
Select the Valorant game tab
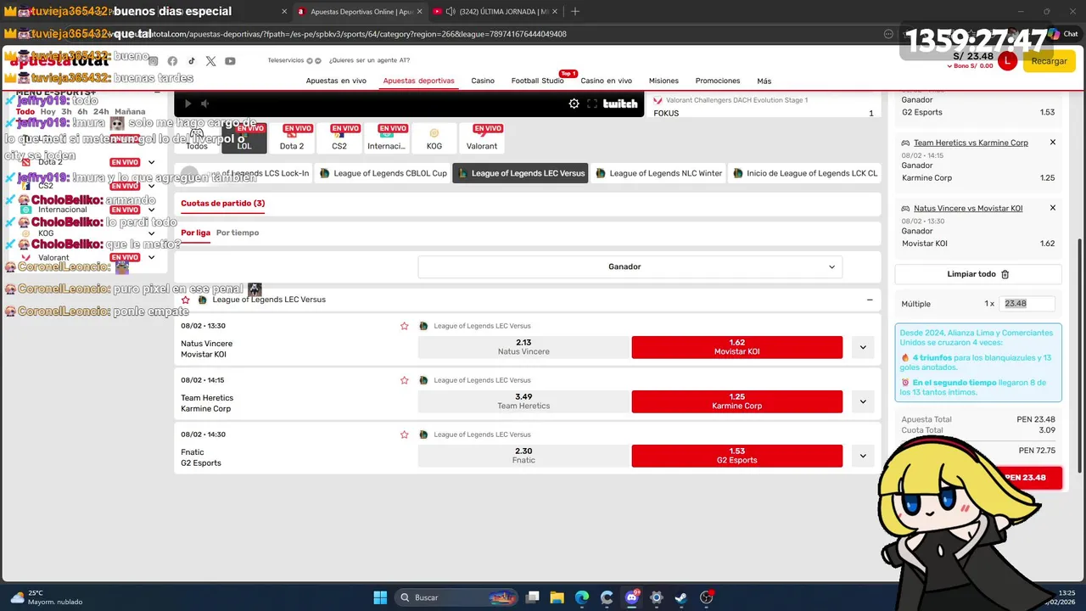click(x=482, y=138)
